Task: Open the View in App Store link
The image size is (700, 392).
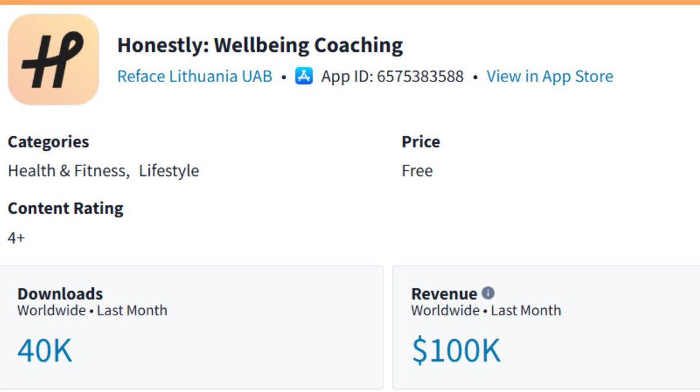Action: pyautogui.click(x=550, y=76)
